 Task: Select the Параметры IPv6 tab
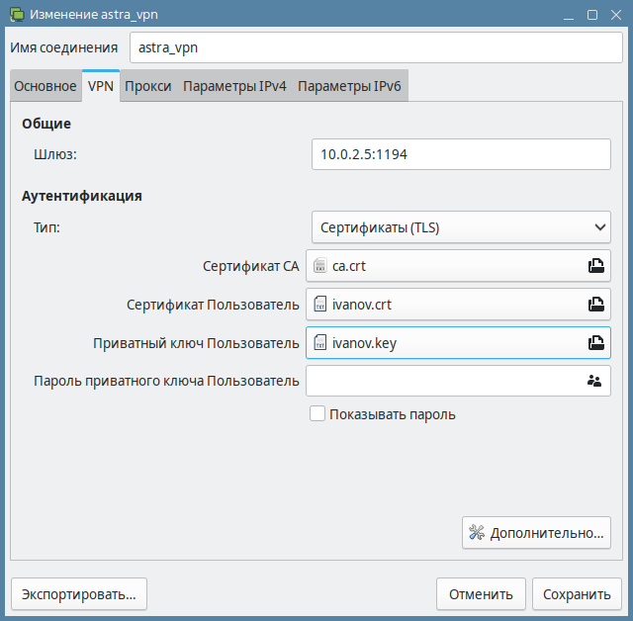[x=349, y=86]
